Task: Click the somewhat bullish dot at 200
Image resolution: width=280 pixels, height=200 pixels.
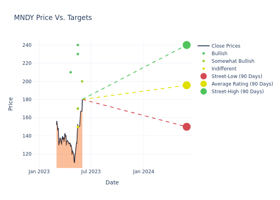Action: click(x=82, y=81)
